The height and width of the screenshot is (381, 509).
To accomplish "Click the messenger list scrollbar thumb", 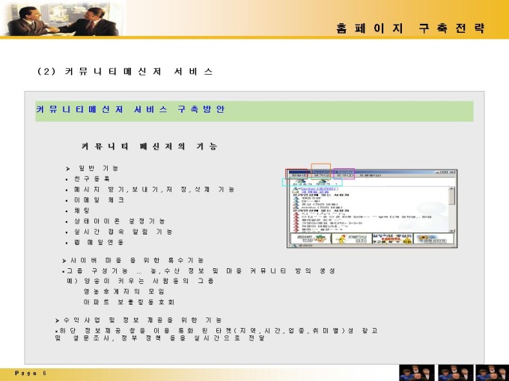I will (x=451, y=197).
